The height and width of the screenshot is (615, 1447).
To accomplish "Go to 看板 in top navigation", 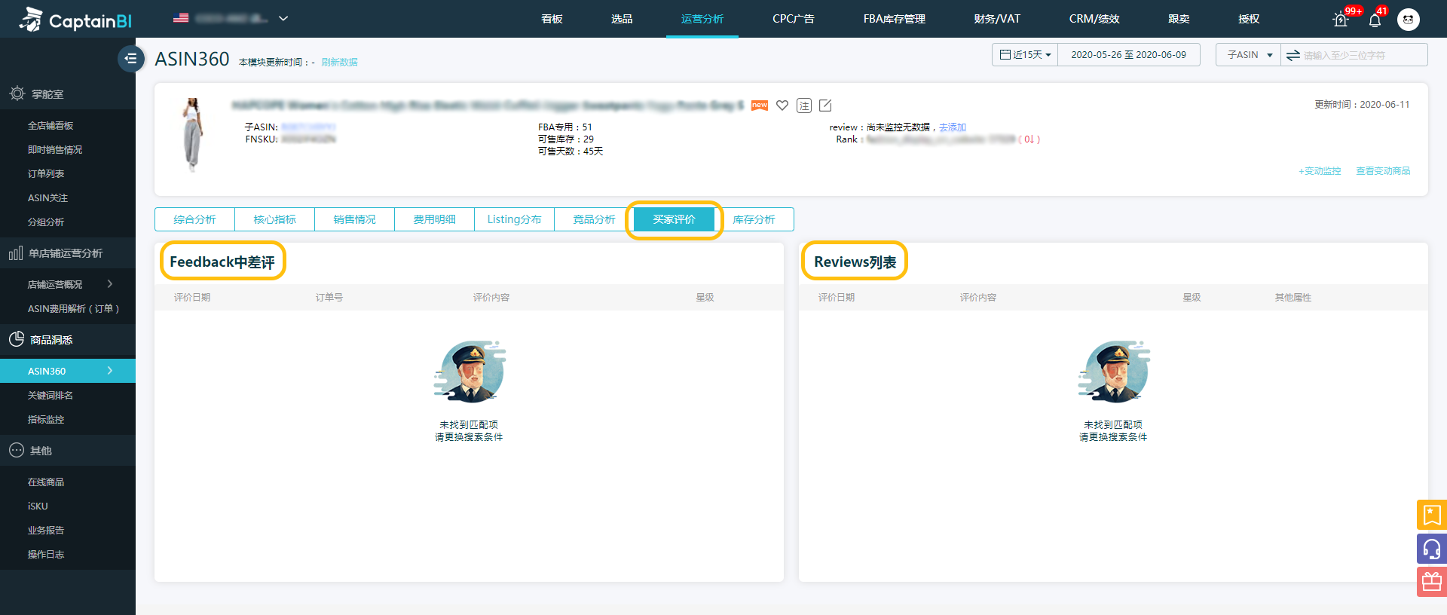I will (x=552, y=19).
